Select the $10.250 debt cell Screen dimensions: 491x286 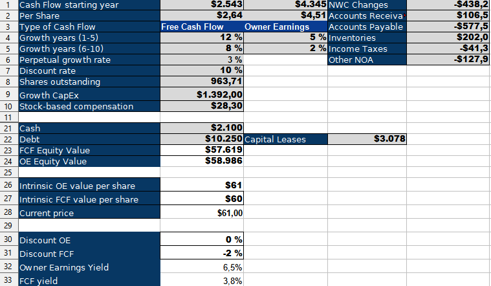tap(202, 139)
